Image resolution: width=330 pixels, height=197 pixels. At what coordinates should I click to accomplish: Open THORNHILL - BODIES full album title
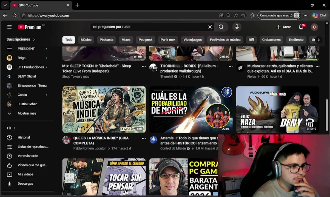[x=189, y=68]
